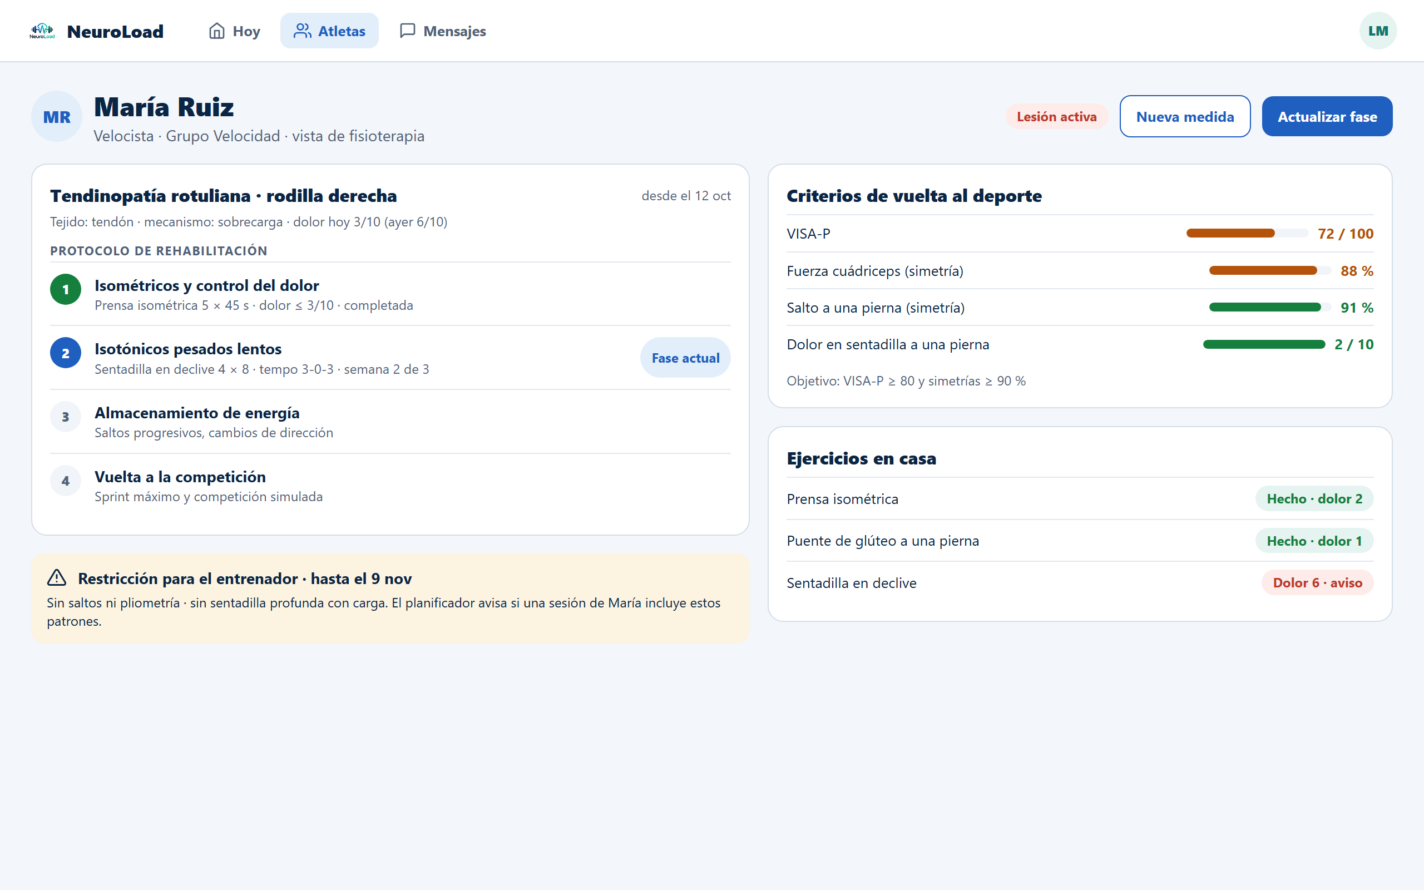Screen dimensions: 1424x890
Task: Select Vuelta a la competición phase
Action: [180, 477]
